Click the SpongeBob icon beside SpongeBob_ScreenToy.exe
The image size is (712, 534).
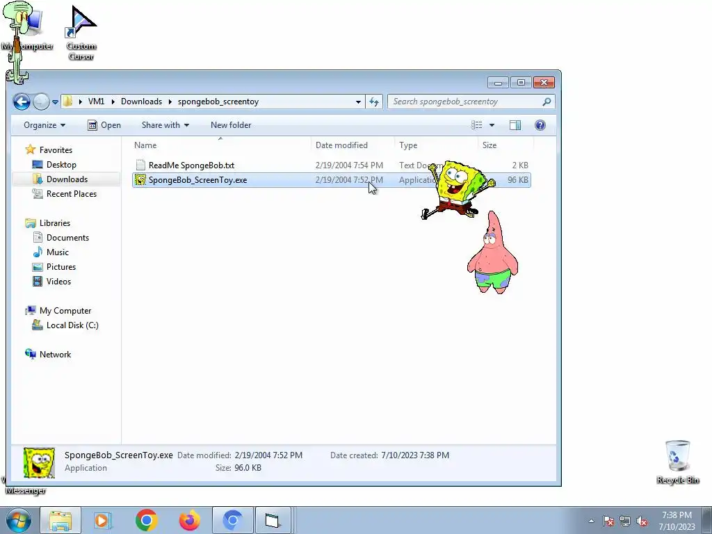(x=140, y=180)
